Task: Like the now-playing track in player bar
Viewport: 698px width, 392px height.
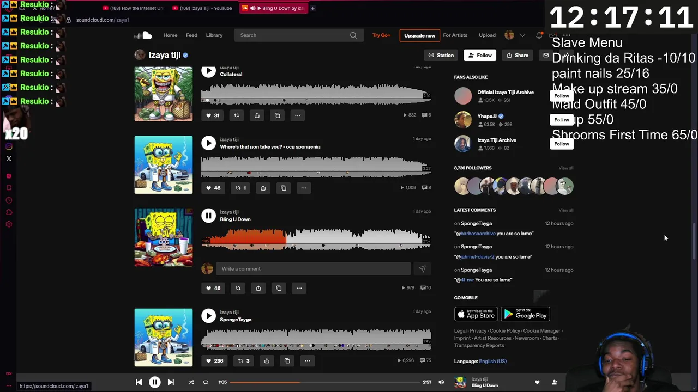Action: pyautogui.click(x=537, y=382)
